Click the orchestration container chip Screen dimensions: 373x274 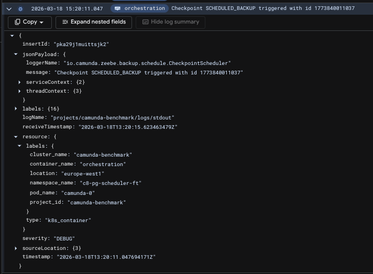[139, 8]
